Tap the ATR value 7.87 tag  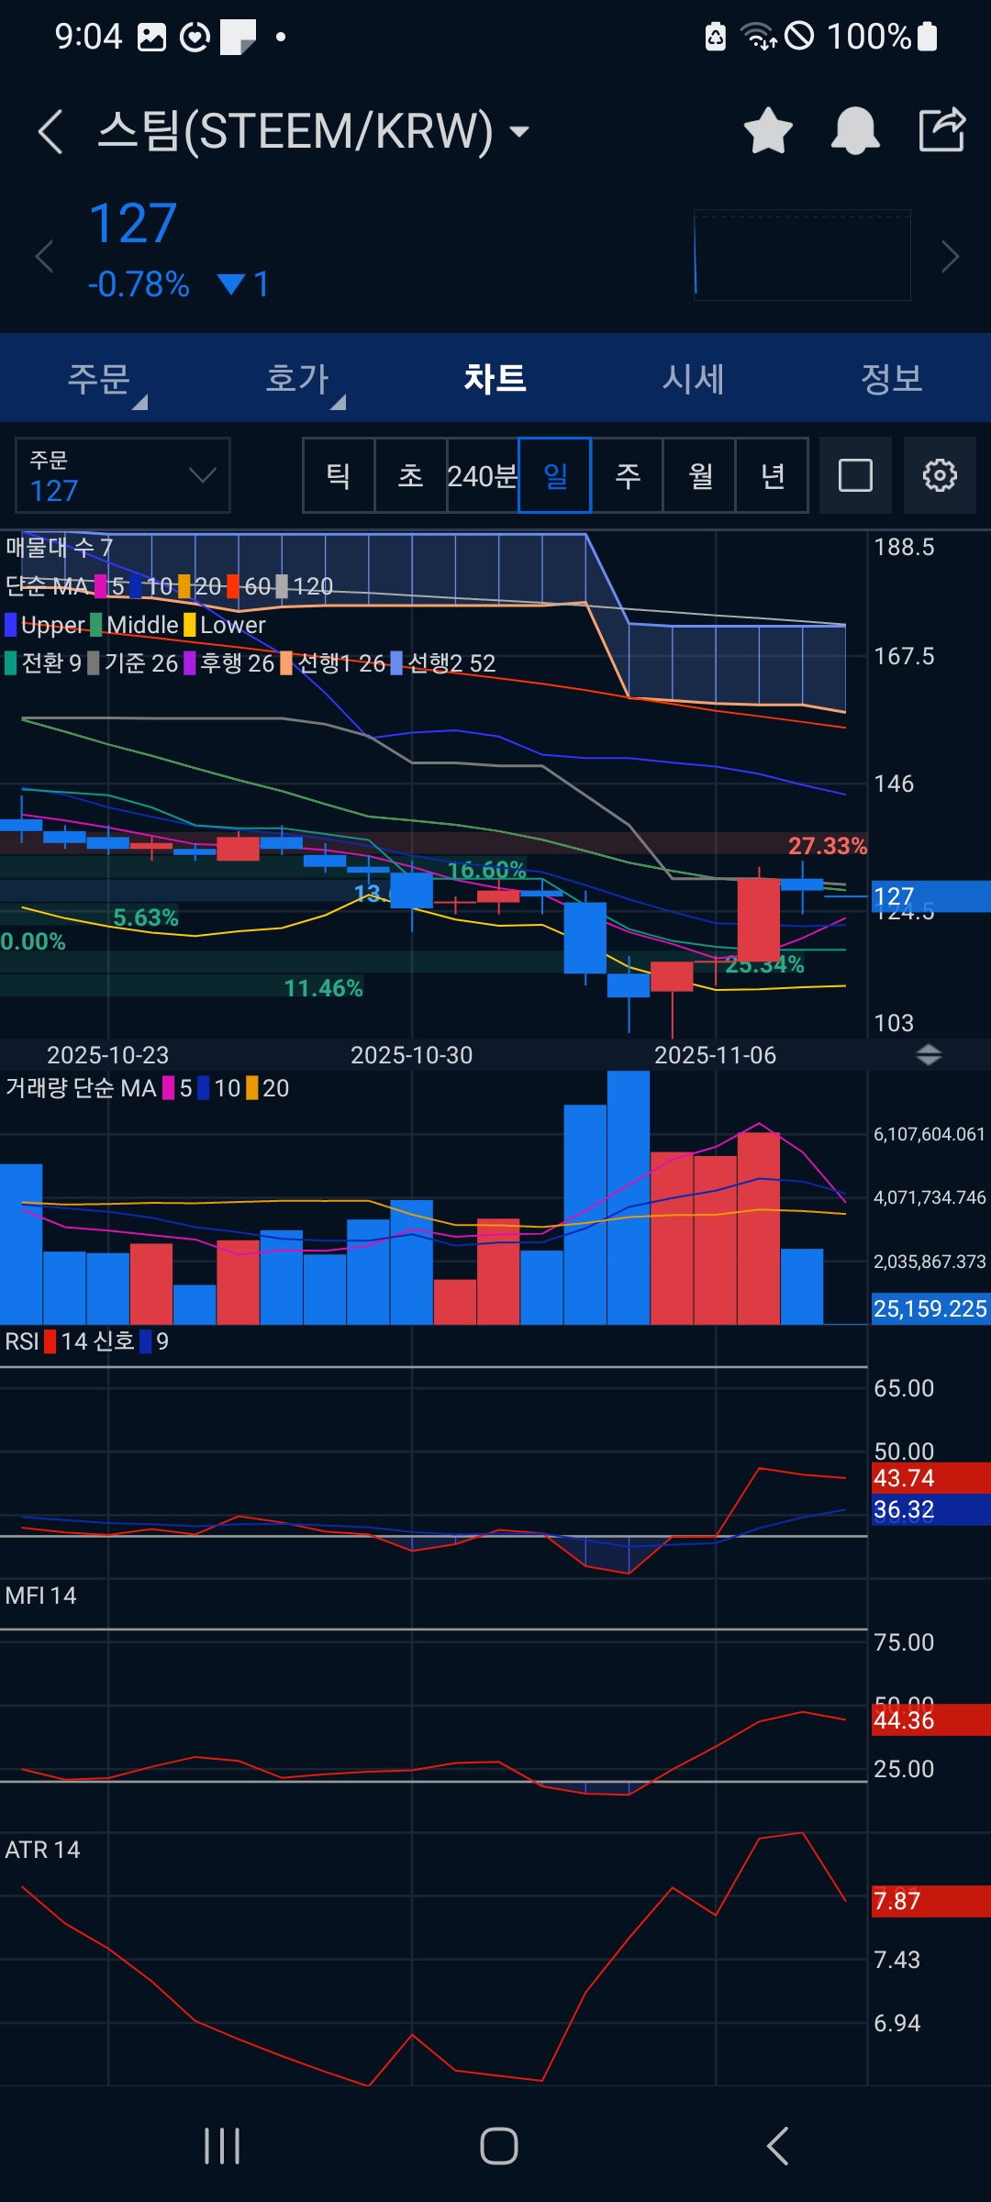[x=930, y=1901]
